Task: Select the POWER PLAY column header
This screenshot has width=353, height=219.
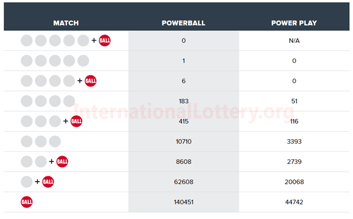Action: pos(294,23)
